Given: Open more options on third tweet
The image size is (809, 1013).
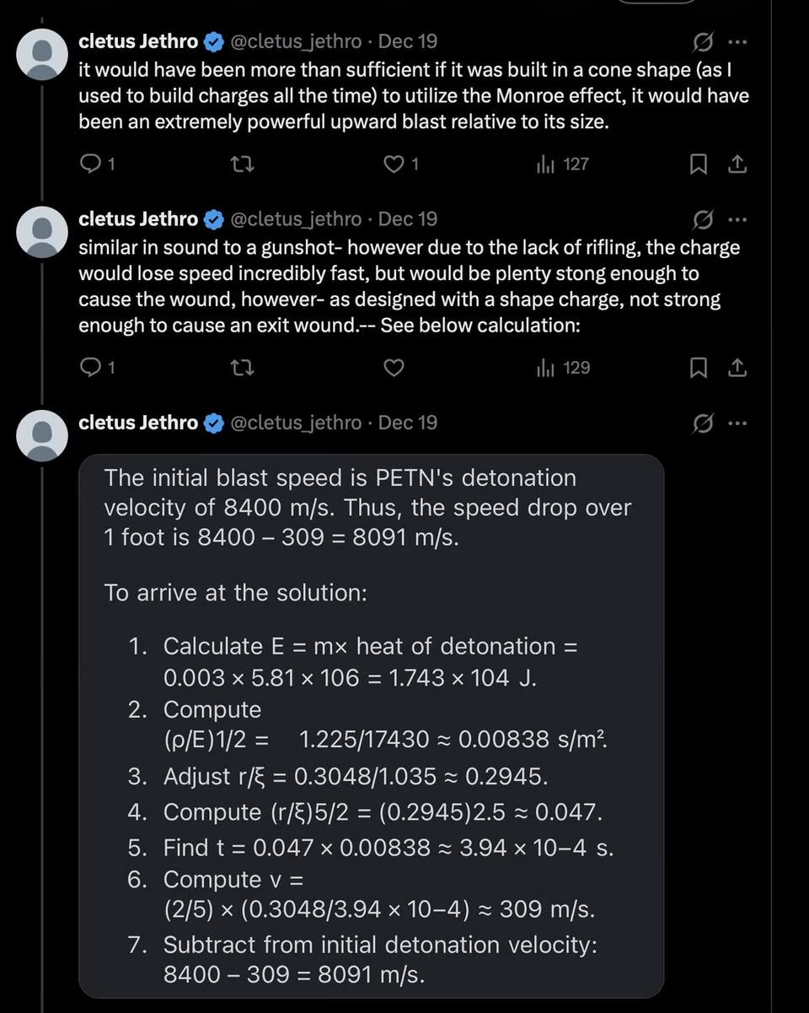Looking at the screenshot, I should [x=737, y=423].
